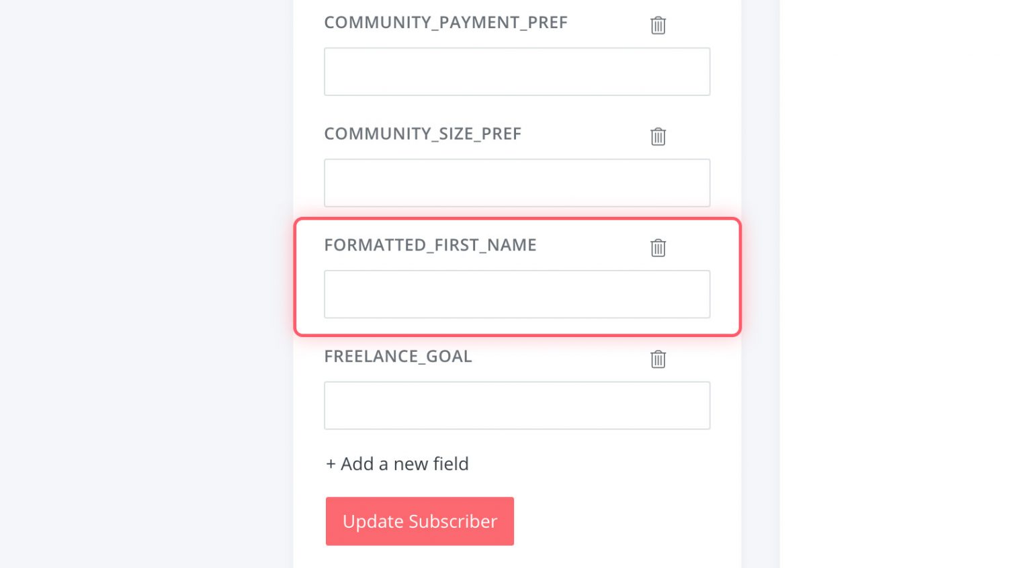Select the FREELANCE_GOAL label text
The width and height of the screenshot is (1032, 568).
click(x=398, y=357)
